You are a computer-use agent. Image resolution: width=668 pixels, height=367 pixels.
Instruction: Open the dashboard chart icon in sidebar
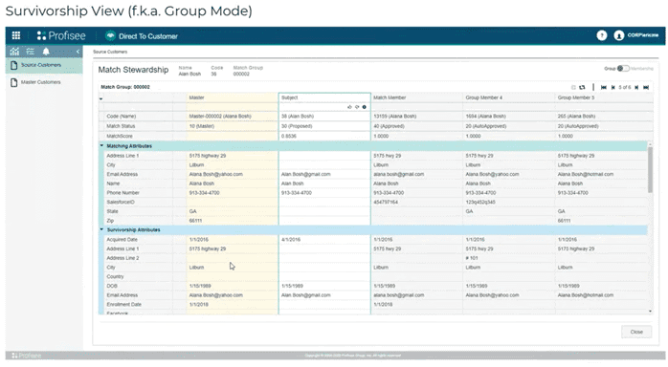point(14,52)
